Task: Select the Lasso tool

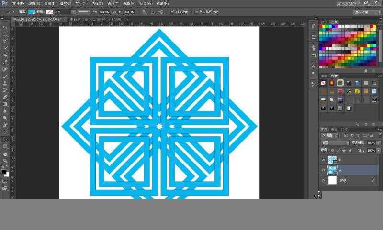Action: 5,41
